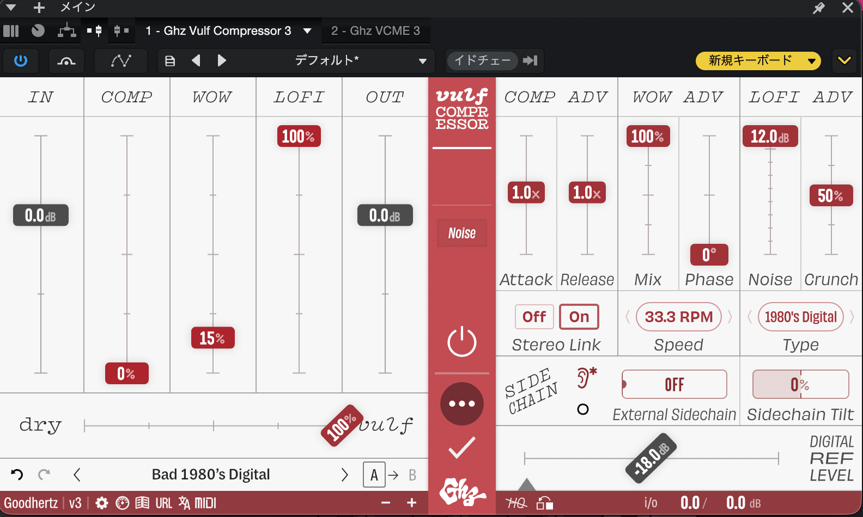Go to the previous plugin preset before Bad 1980's Digital
863x517 pixels.
(x=77, y=475)
